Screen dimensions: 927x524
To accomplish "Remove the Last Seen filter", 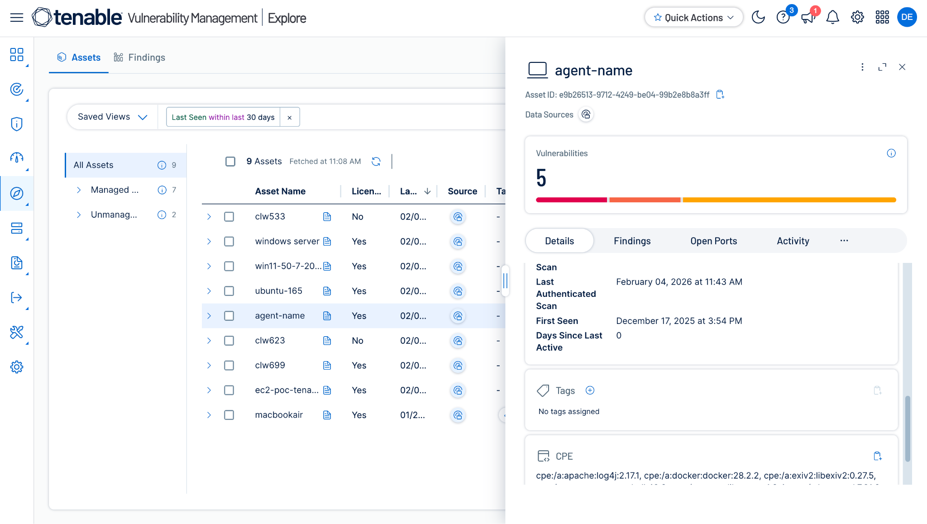I will (x=290, y=117).
